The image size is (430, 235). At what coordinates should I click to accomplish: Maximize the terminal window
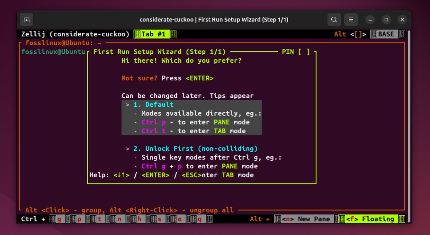click(x=386, y=20)
